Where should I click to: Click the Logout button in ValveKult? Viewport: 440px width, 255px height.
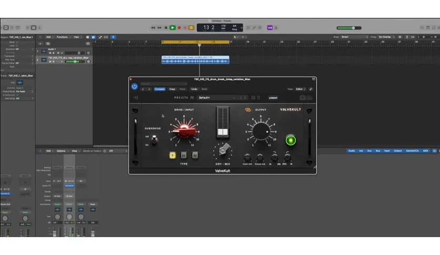pos(273,97)
